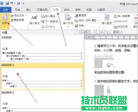
Task: Click the Undo icon in quick access toolbar
Action: 12,3
